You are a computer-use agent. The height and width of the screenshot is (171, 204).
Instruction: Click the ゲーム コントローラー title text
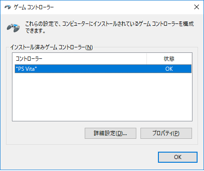(x=34, y=7)
